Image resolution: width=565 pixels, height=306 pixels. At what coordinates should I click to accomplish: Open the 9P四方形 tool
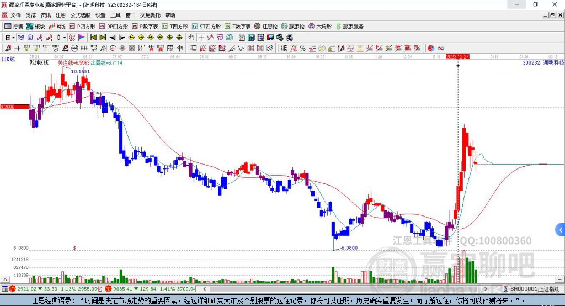(114, 27)
